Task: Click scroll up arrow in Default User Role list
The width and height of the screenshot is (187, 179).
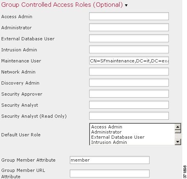Action: point(178,127)
